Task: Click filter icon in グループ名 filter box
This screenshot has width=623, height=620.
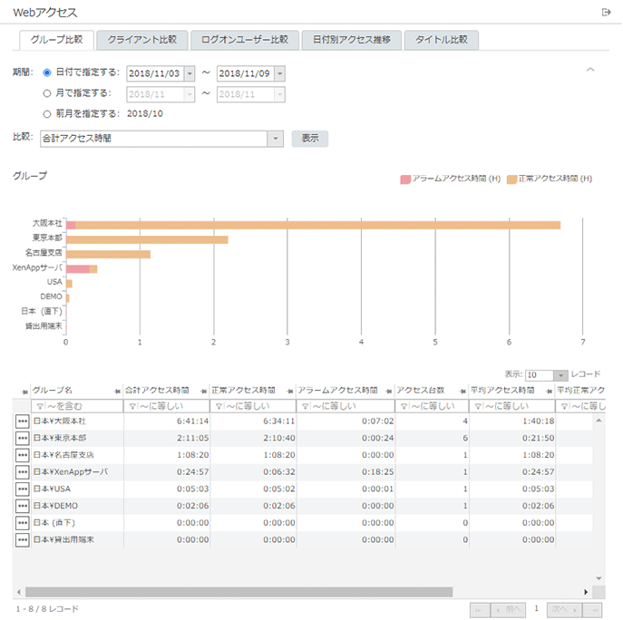Action: coord(38,406)
